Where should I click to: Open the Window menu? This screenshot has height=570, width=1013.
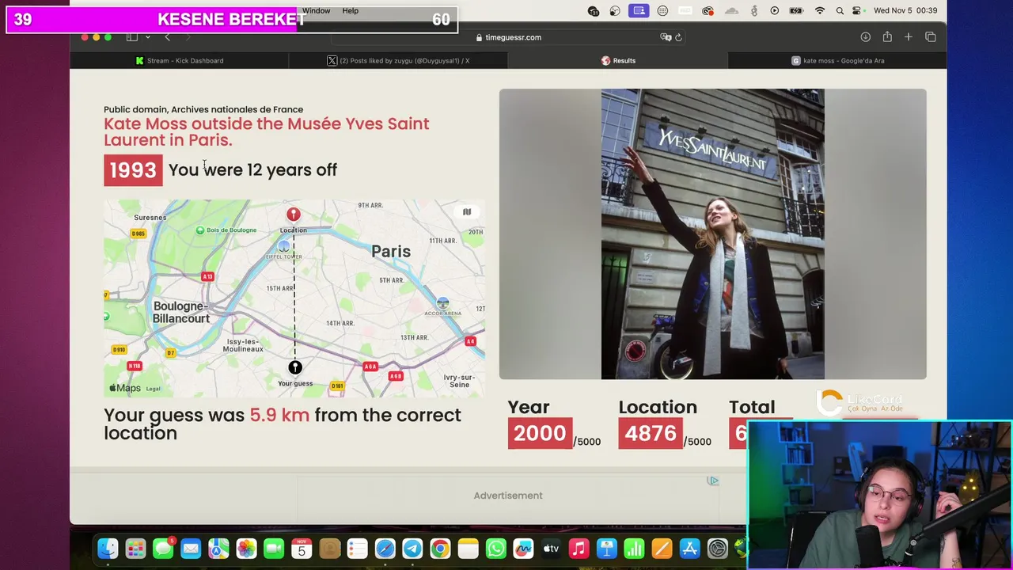coord(316,11)
